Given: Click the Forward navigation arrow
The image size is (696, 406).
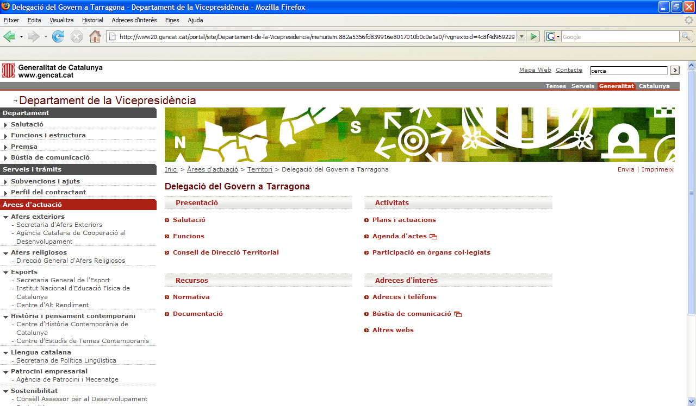Looking at the screenshot, I should 34,37.
